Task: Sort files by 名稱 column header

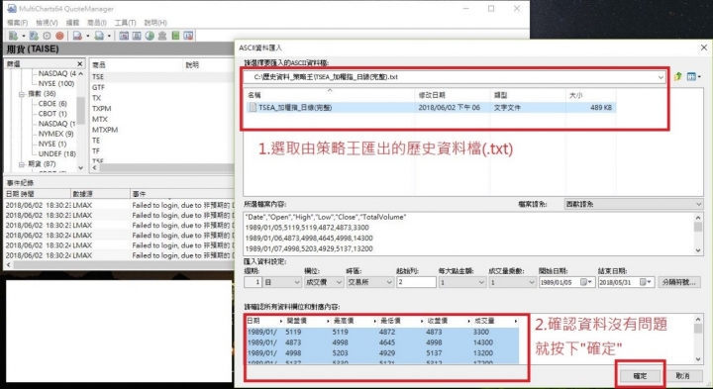Action: pyautogui.click(x=330, y=95)
